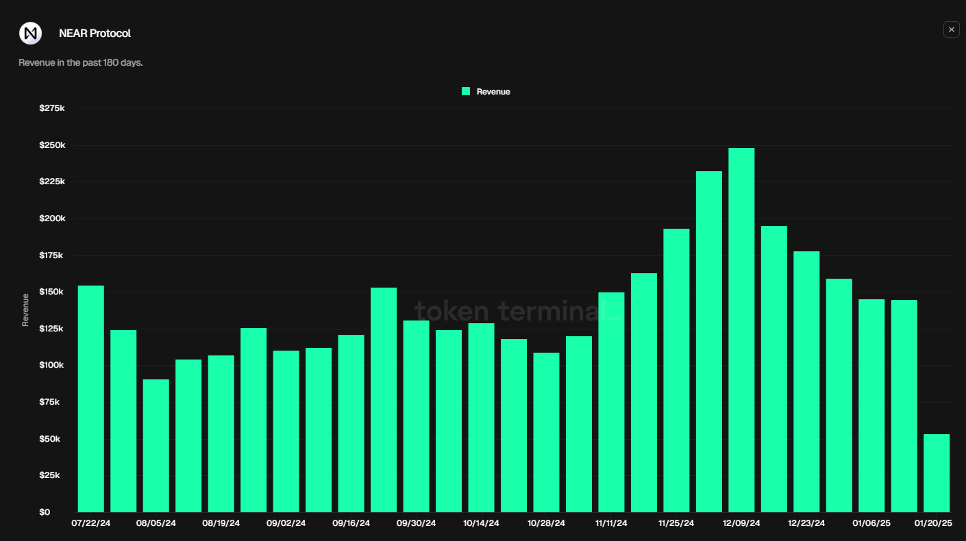Click the NEAR Protocol title text
The height and width of the screenshot is (541, 966).
click(95, 33)
